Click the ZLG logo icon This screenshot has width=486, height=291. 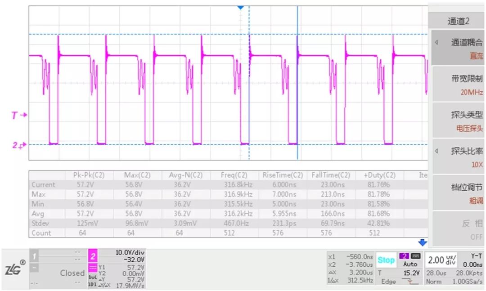tap(14, 269)
